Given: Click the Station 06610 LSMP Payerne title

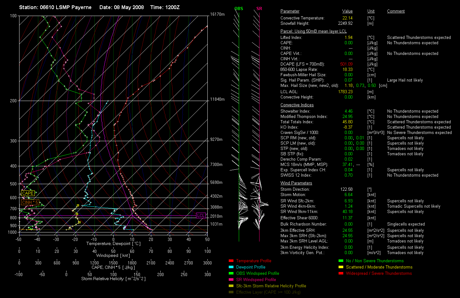Looking at the screenshot, I should click(x=55, y=7).
